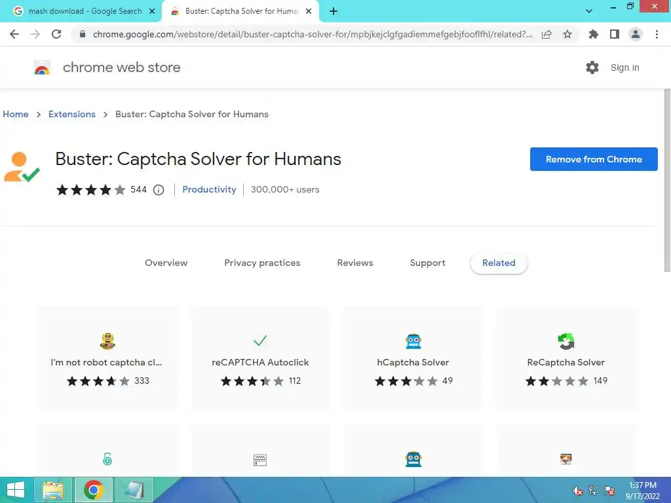Open the tab search dropdown chevron
Image resolution: width=671 pixels, height=503 pixels.
(x=589, y=11)
